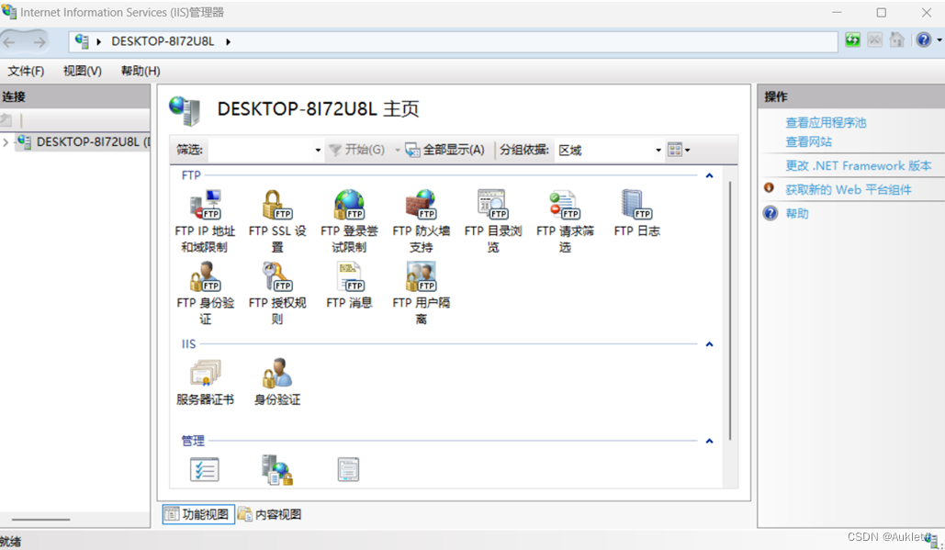Viewport: 945px width, 550px height.
Task: Click the connect icon in 连接 toolbar
Action: pos(6,120)
